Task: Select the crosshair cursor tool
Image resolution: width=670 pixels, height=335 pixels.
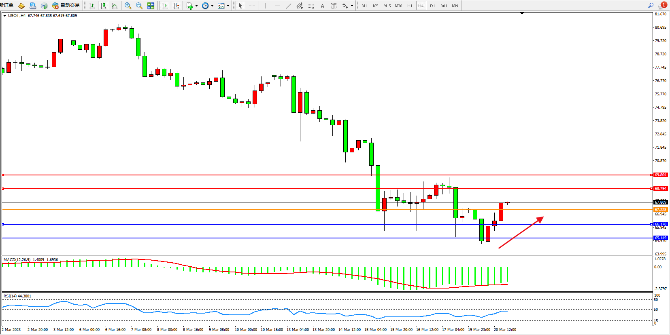Action: pyautogui.click(x=252, y=6)
